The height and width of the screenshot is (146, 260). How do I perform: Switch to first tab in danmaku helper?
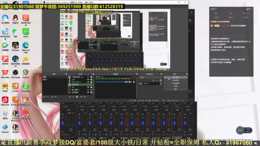tap(216, 18)
